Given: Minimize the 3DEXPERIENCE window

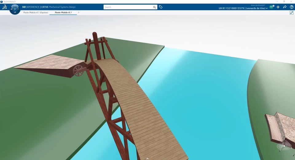Looking at the screenshot, I should click(277, 2).
